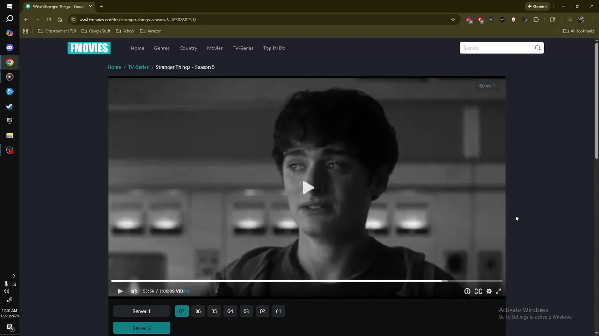
Task: Enter fullscreen with the expand icon
Action: click(499, 291)
